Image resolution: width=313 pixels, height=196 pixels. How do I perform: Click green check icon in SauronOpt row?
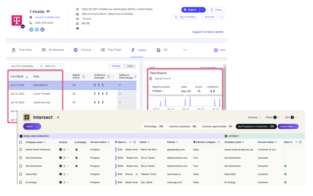click(285, 174)
